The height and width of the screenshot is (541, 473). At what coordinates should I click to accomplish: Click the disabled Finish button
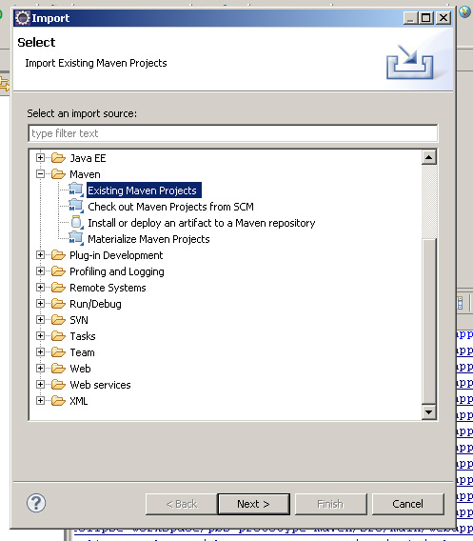(x=330, y=504)
